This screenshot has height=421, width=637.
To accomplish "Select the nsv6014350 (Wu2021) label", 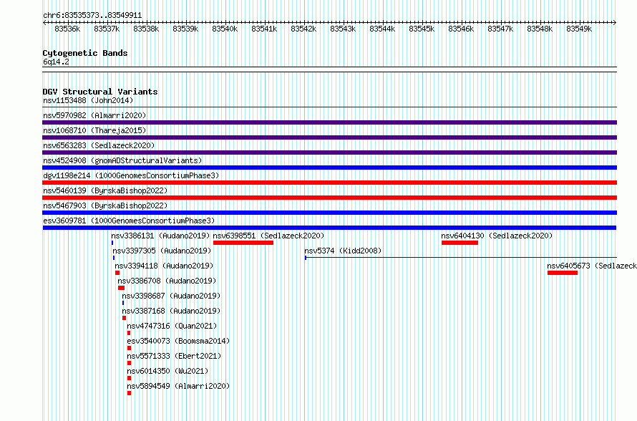I will (167, 371).
